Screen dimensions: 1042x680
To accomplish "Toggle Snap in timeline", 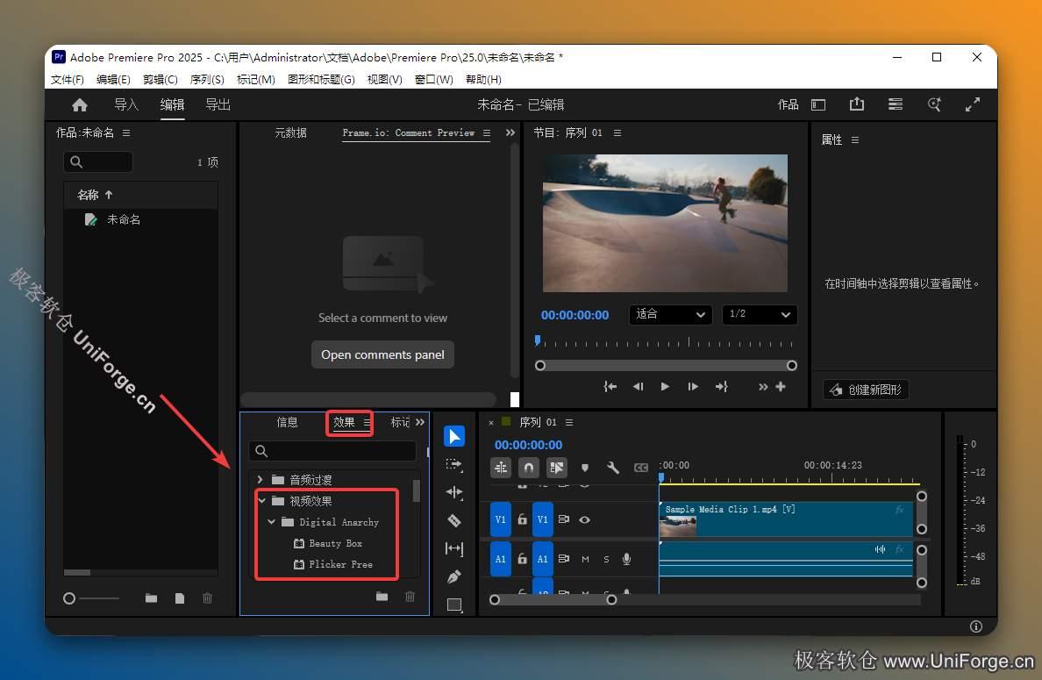I will pos(529,468).
